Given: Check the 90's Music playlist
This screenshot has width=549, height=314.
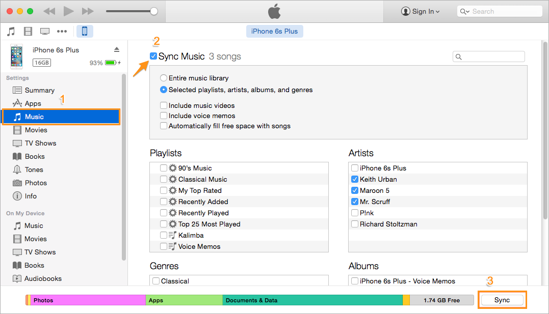Looking at the screenshot, I should pyautogui.click(x=164, y=168).
